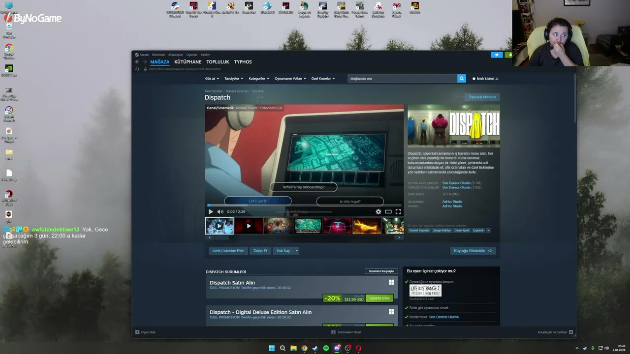Expand the Göz at dropdown
Screen dimensions: 630x354
click(x=212, y=79)
